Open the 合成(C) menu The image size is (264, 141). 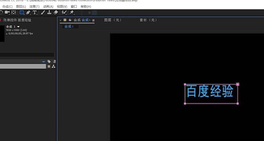coord(7,7)
